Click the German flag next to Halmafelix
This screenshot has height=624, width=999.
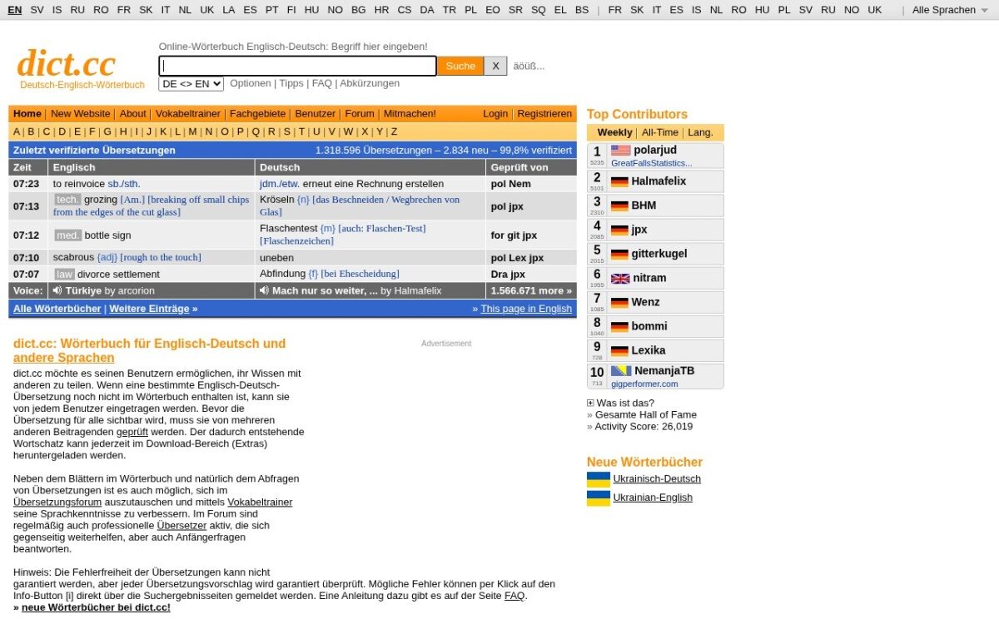619,181
